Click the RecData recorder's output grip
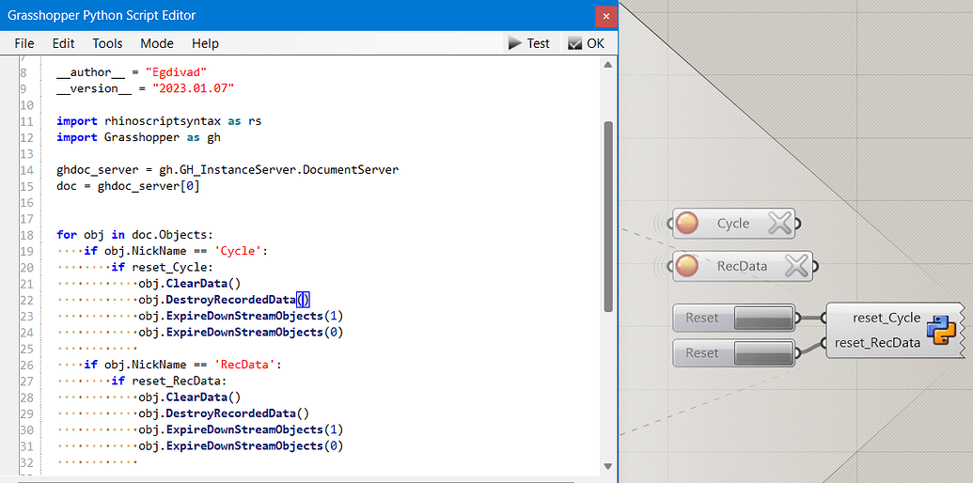 pos(816,266)
